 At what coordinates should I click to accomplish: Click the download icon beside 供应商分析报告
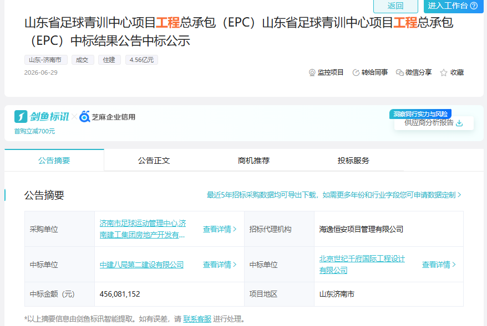click(459, 123)
